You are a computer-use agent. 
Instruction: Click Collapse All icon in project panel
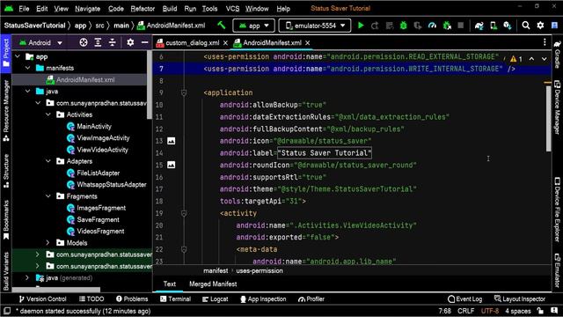click(x=113, y=42)
